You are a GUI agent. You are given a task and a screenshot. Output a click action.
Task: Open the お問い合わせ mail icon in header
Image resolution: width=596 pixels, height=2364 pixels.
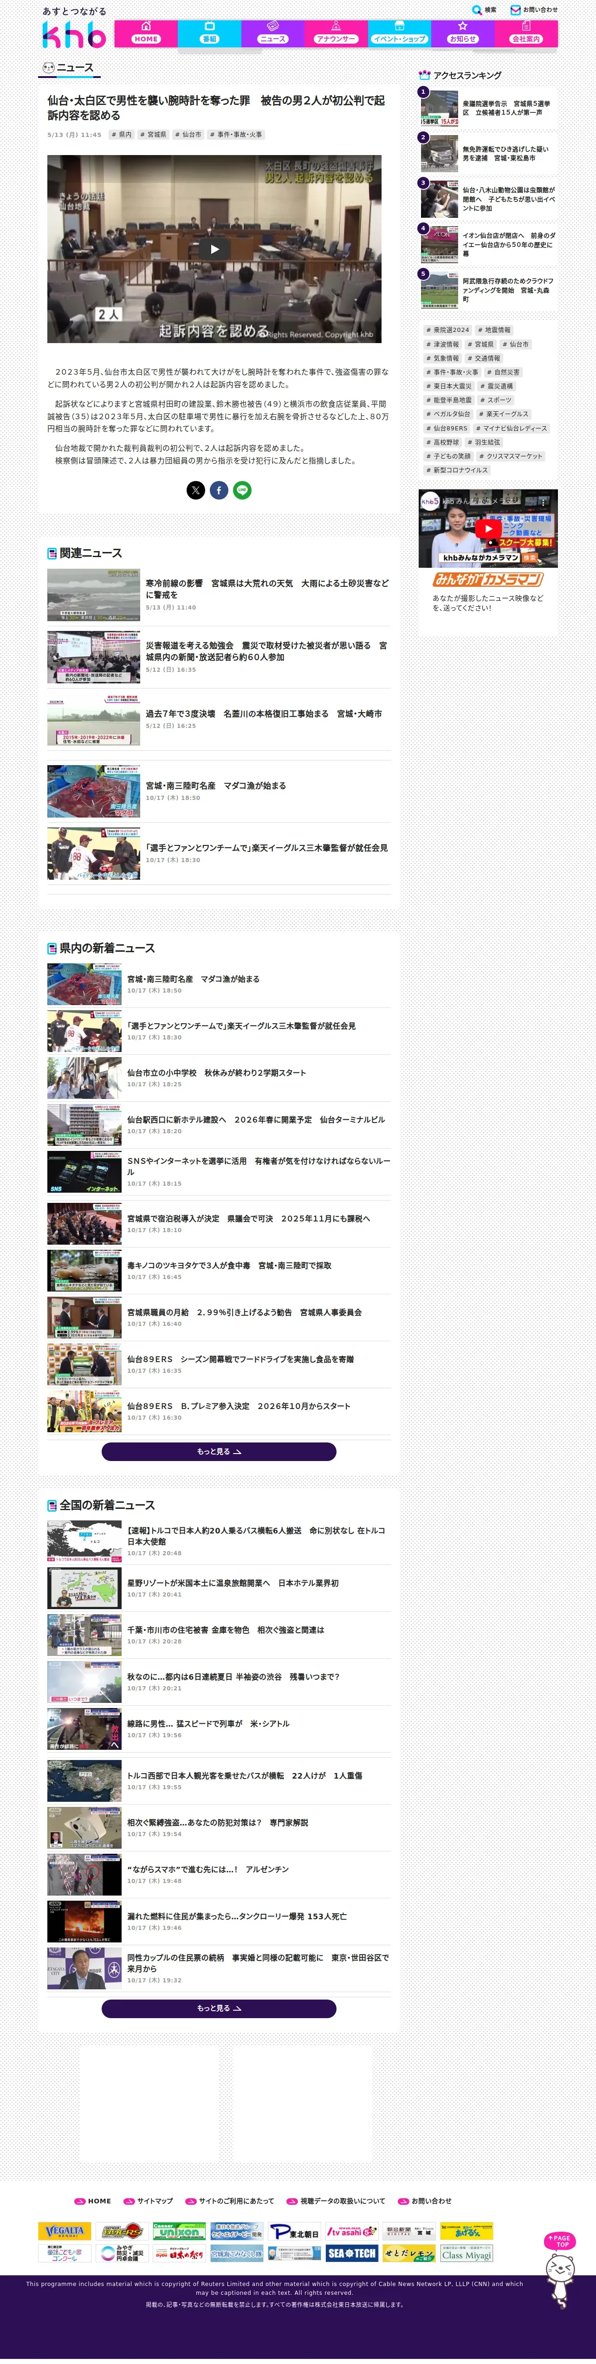coord(515,10)
